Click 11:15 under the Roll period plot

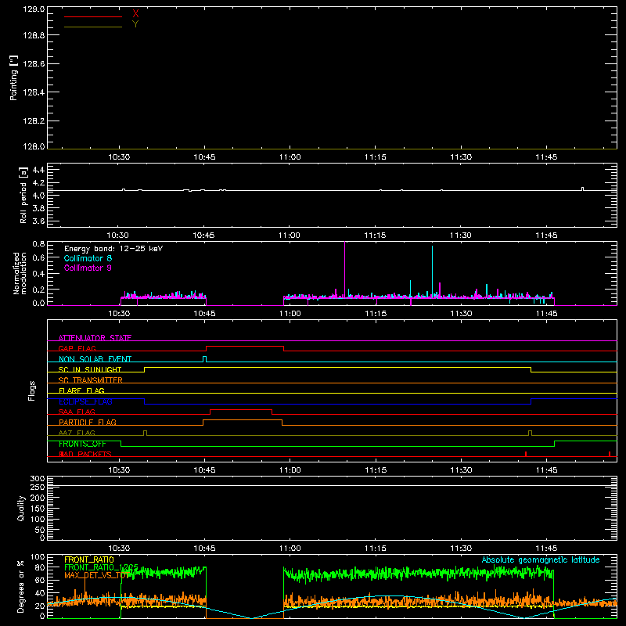376,236
